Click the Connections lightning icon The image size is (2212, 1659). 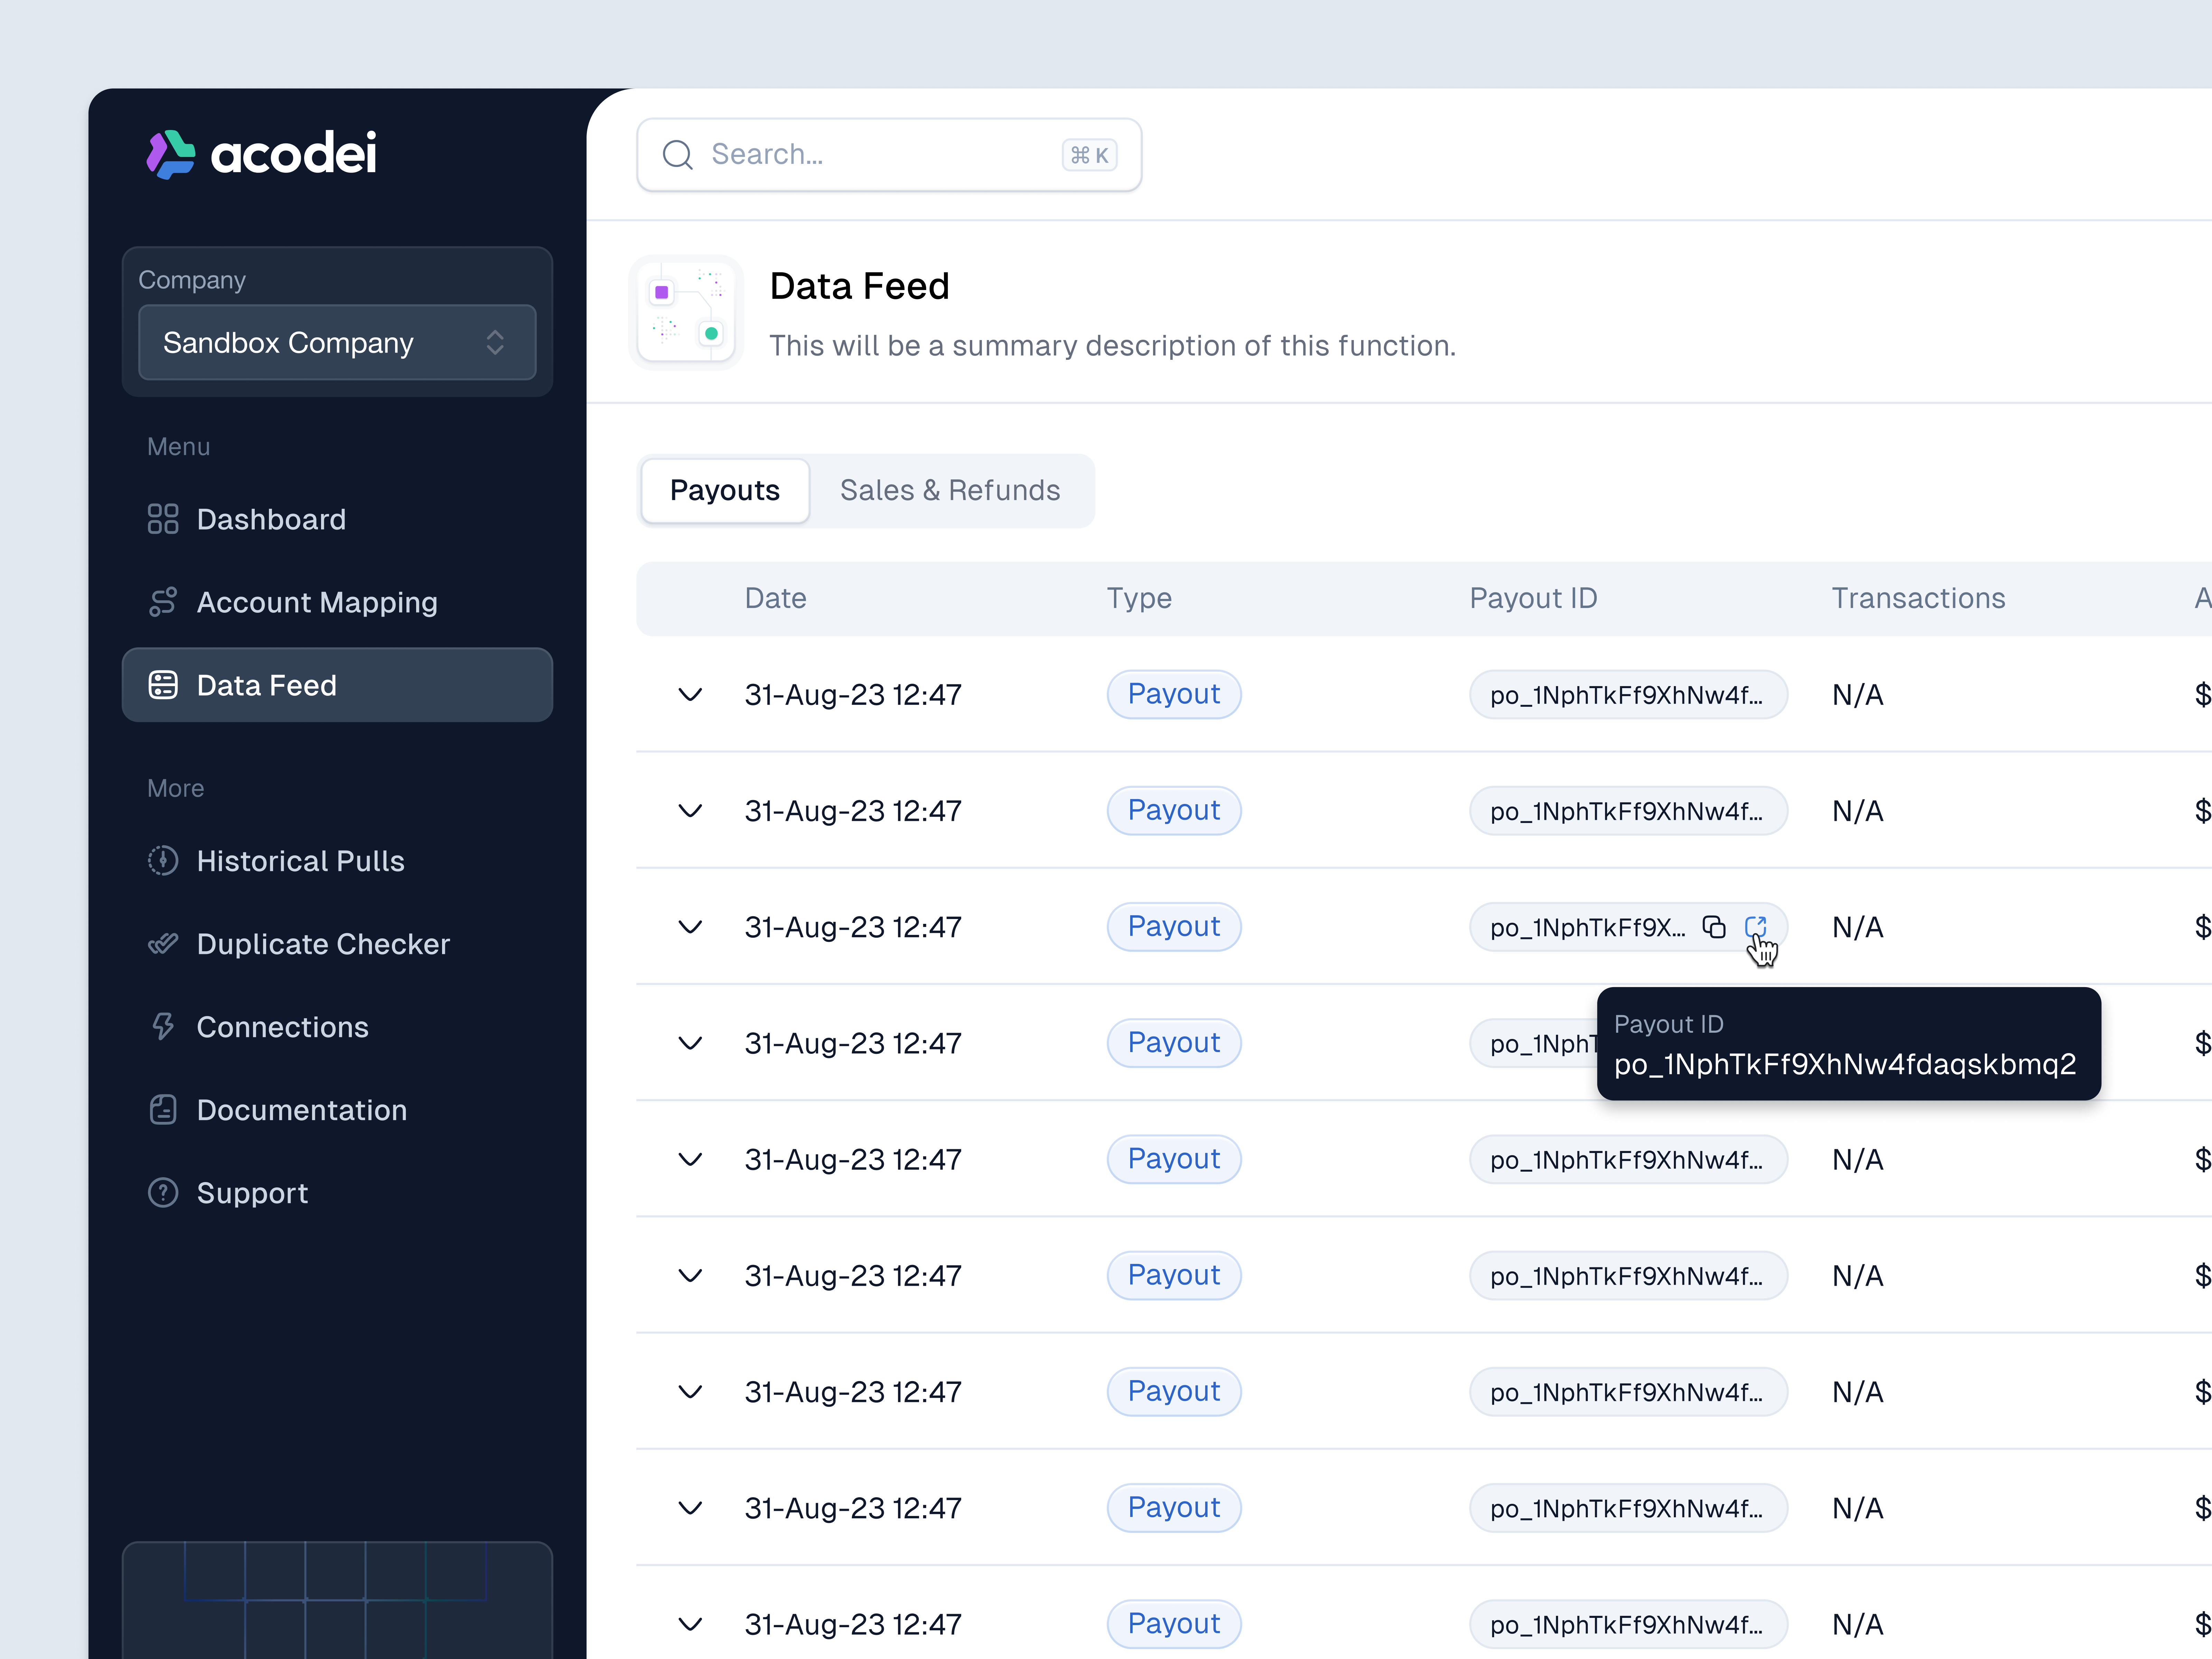pyautogui.click(x=163, y=1026)
